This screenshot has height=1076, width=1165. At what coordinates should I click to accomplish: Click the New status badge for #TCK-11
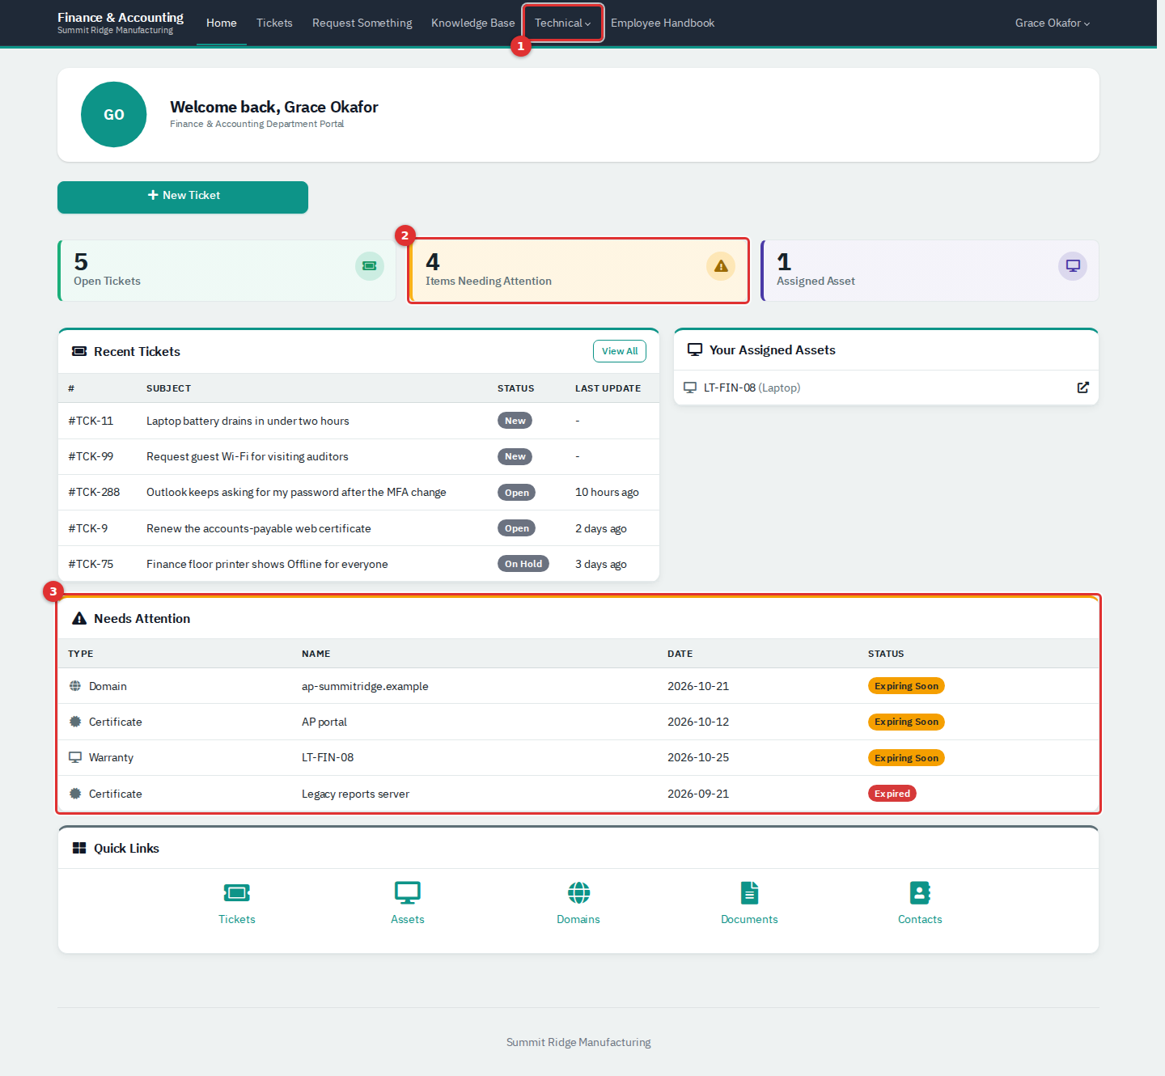coord(515,421)
